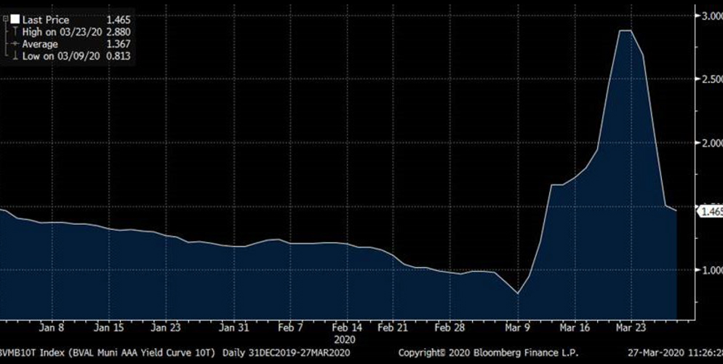This screenshot has height=364, width=723.
Task: Click the 27-Mar-2020 timestamp
Action: point(675,353)
